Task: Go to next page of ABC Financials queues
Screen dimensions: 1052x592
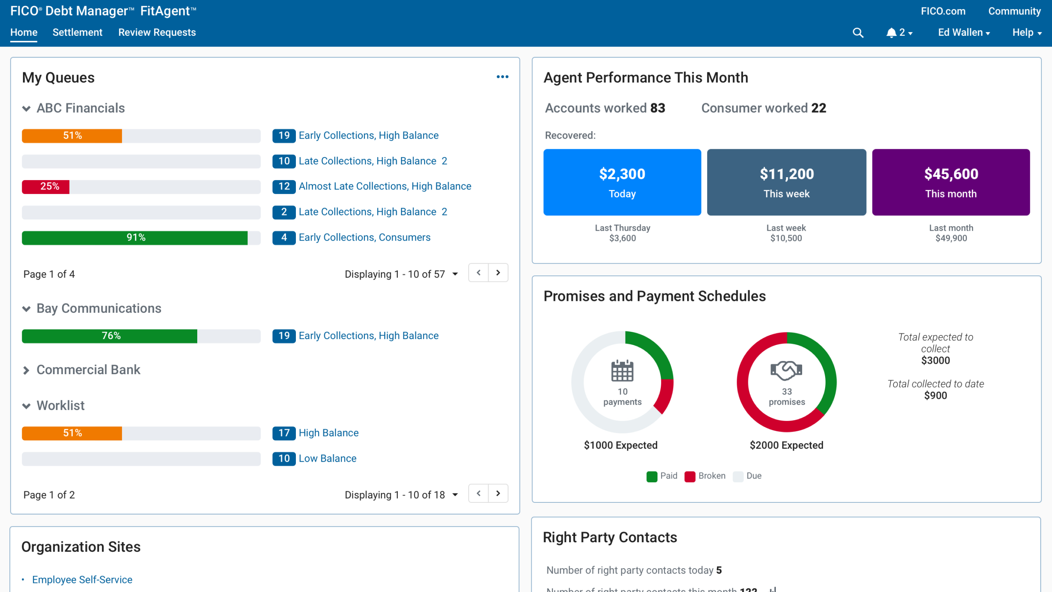Action: pyautogui.click(x=498, y=273)
